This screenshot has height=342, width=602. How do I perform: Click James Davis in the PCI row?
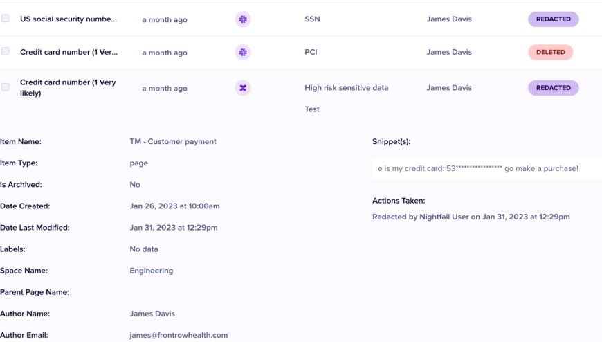pos(449,52)
